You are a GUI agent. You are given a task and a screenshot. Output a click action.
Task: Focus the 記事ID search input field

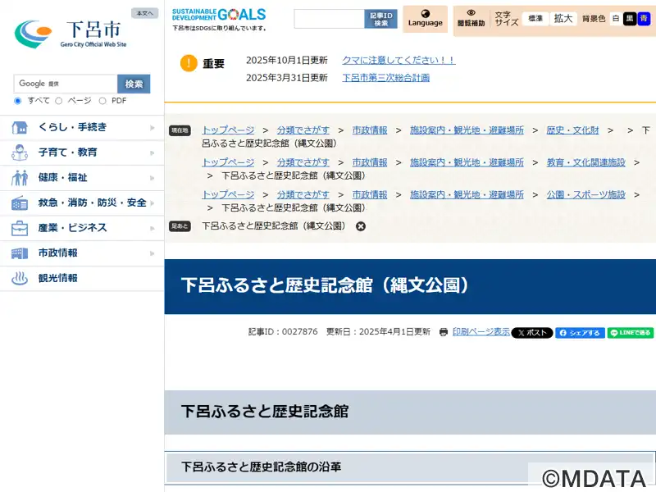pos(330,19)
